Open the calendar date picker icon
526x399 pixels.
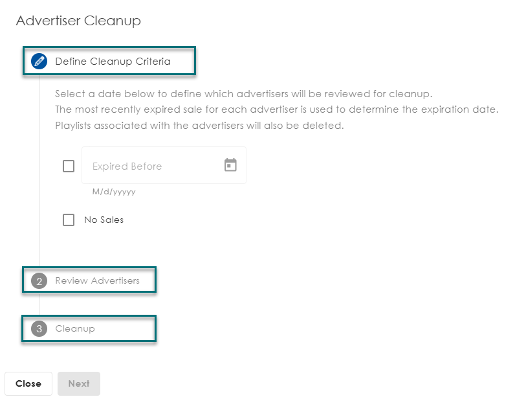point(230,165)
